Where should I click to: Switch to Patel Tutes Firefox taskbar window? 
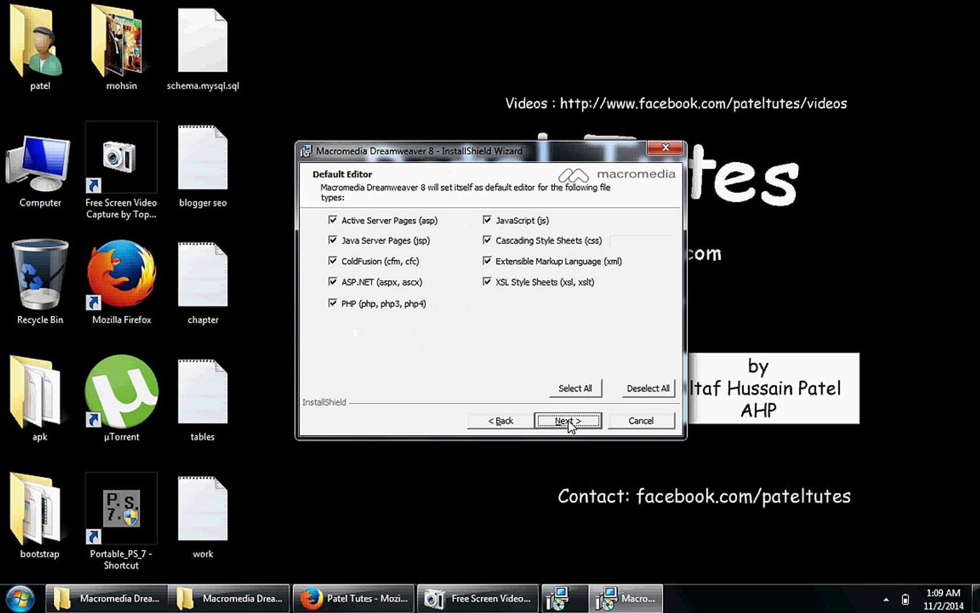pos(354,599)
